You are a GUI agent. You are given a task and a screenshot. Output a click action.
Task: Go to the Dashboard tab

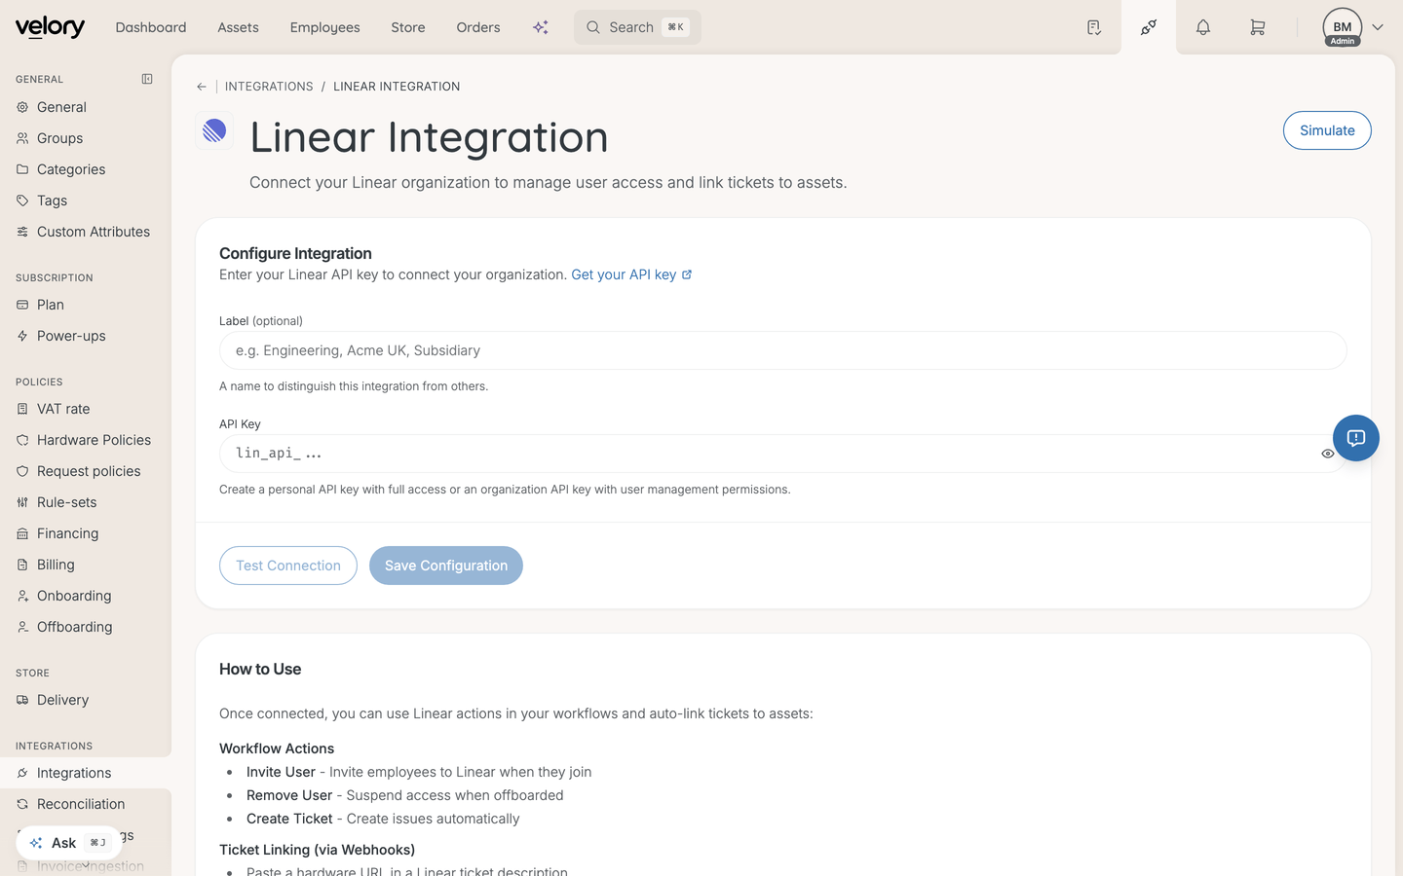151,27
